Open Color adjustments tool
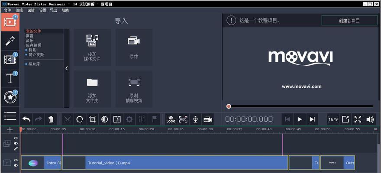The height and width of the screenshot is (173, 381). coord(105,119)
